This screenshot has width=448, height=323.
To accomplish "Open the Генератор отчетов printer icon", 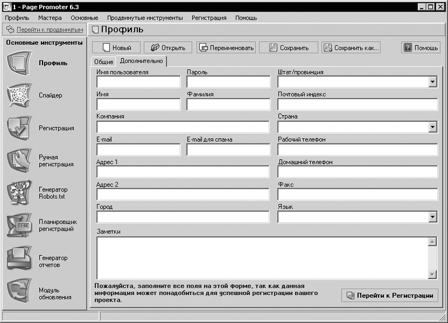I will [20, 259].
